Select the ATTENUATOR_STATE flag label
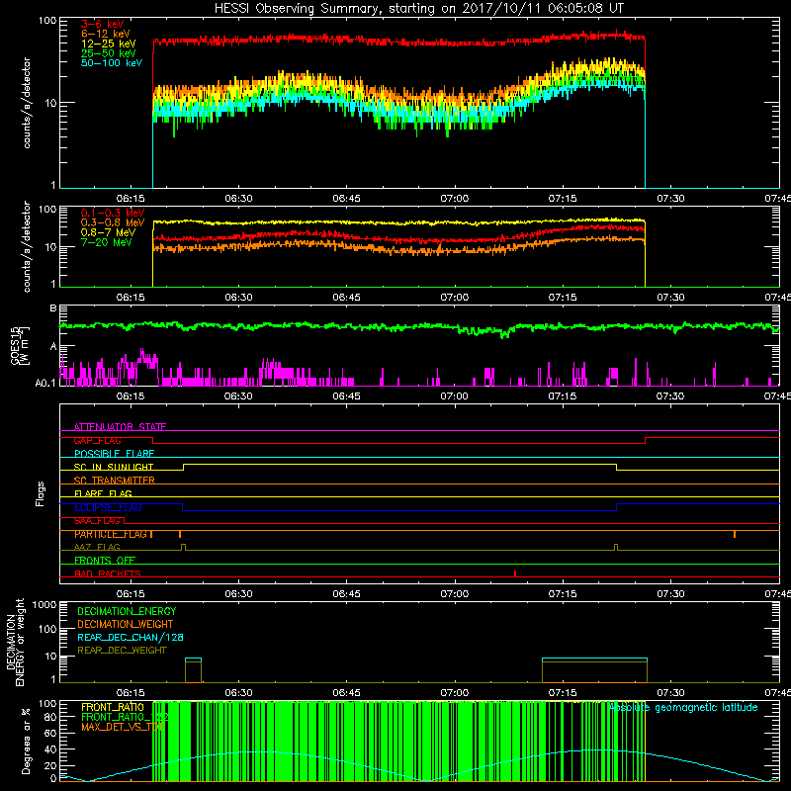Viewport: 791px width, 791px height. (x=120, y=427)
